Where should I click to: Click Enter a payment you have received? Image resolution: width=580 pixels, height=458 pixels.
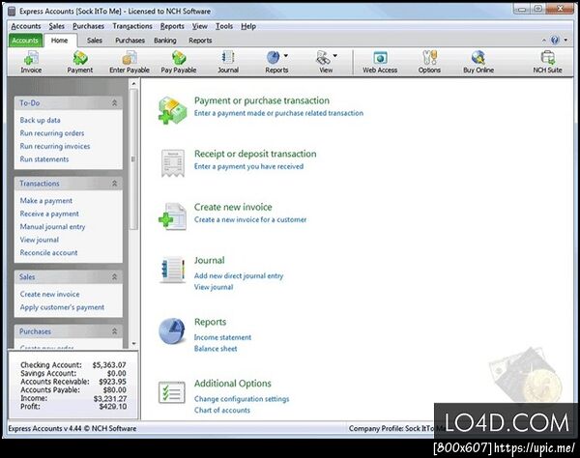coord(249,166)
